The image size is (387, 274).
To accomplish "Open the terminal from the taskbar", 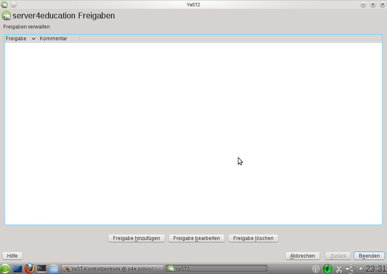I will point(42,269).
